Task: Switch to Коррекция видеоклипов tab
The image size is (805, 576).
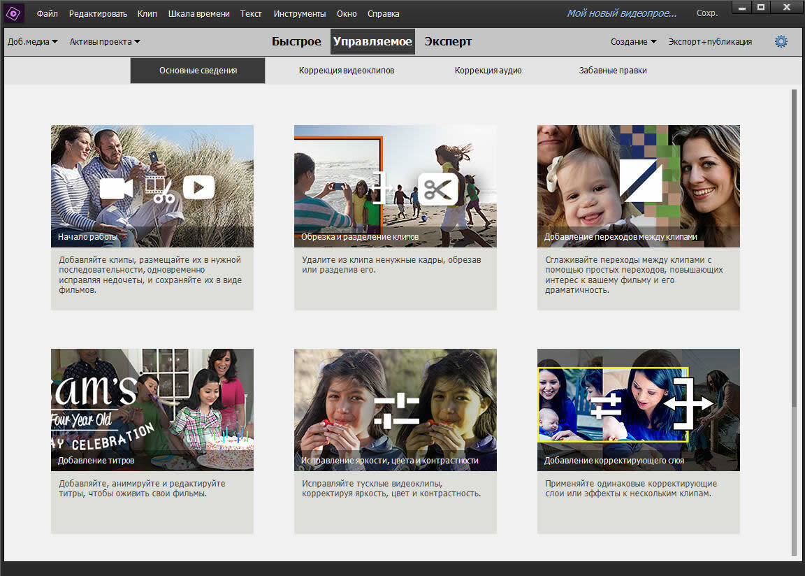Action: 347,71
